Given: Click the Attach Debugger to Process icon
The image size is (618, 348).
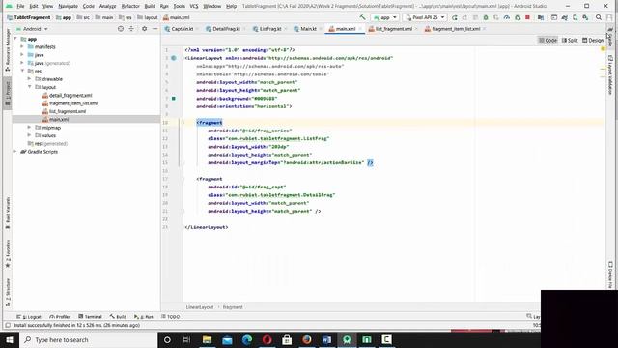Looking at the screenshot, I should click(x=518, y=17).
